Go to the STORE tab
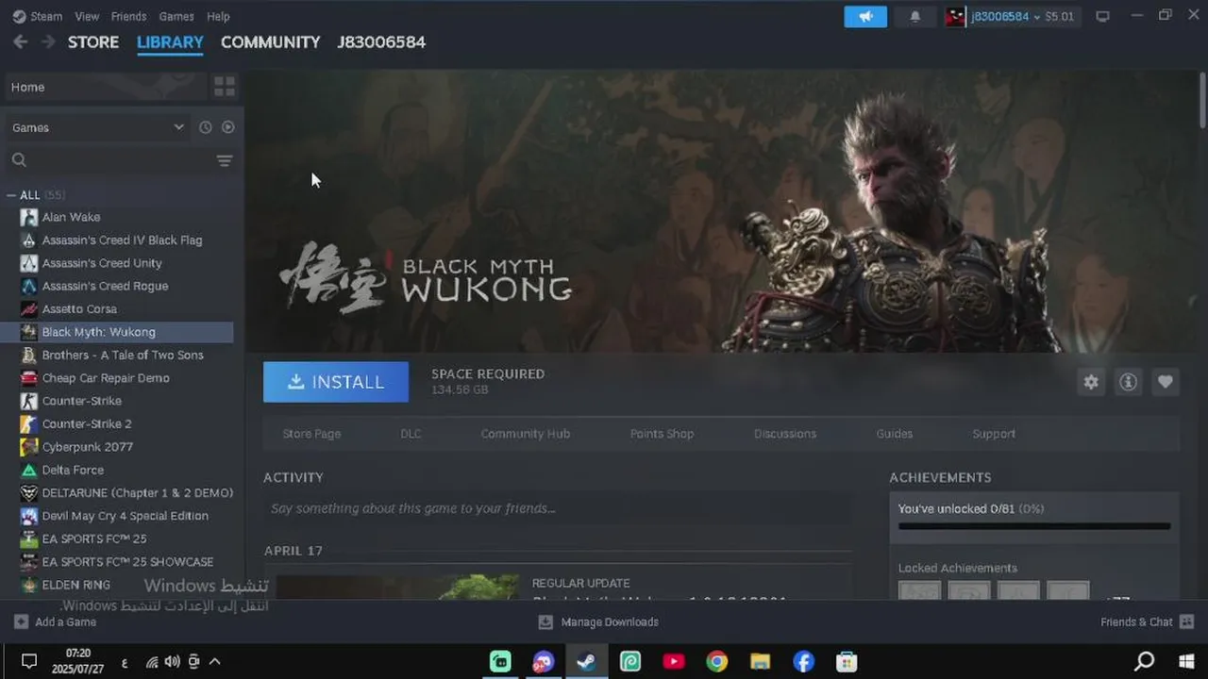 pyautogui.click(x=93, y=41)
